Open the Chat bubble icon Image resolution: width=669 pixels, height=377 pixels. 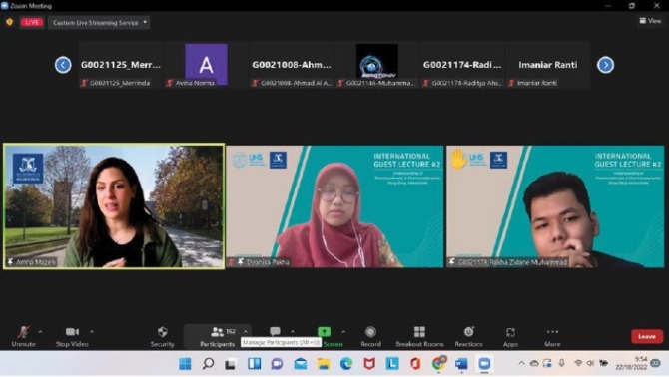275,331
